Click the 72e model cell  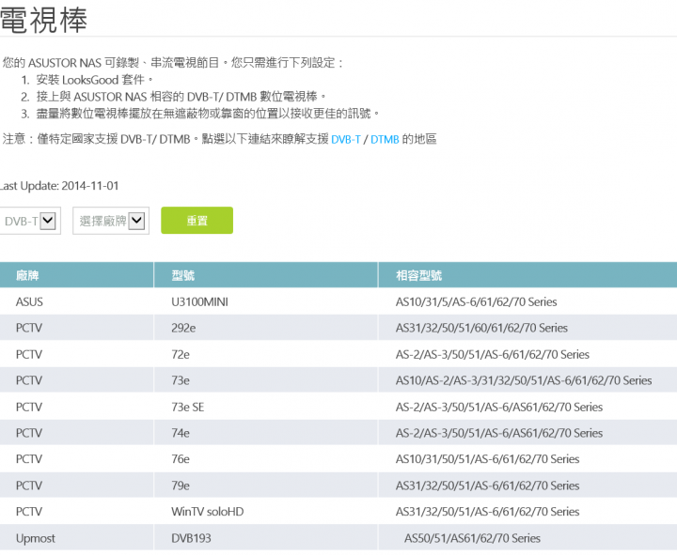pos(266,354)
